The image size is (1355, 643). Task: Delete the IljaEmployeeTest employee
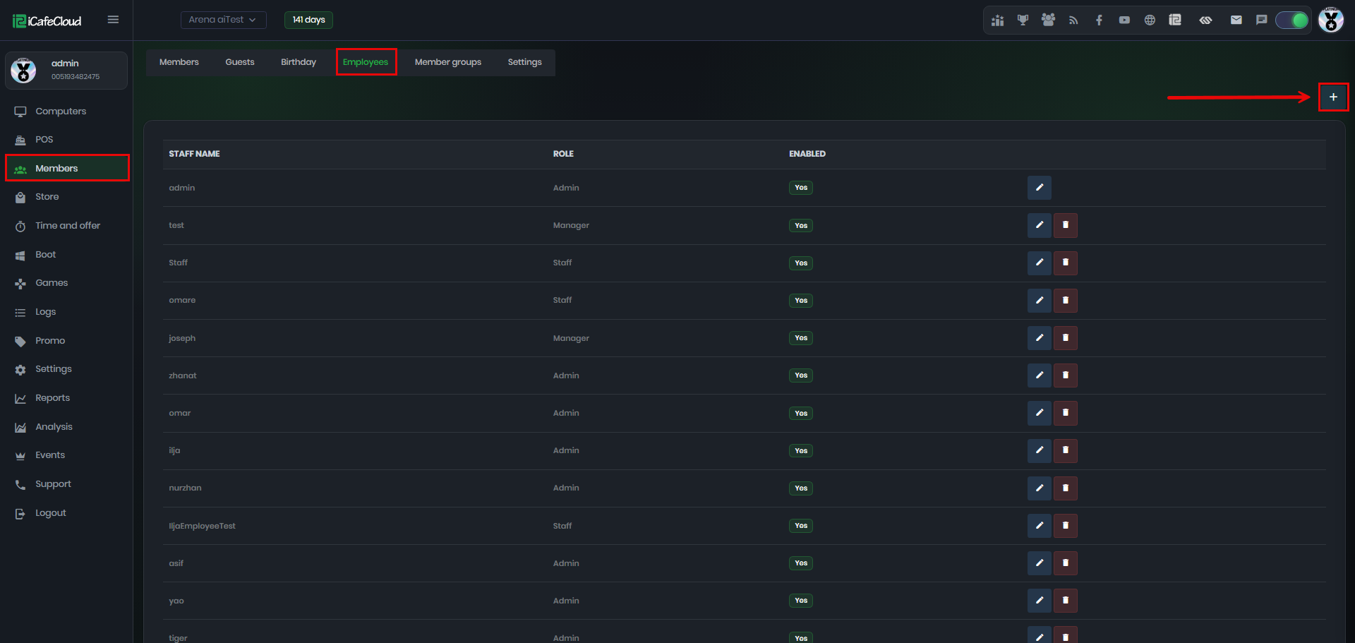[x=1066, y=526]
